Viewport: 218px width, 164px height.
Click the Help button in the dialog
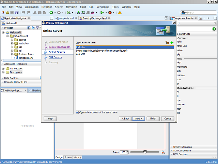(x=50, y=119)
